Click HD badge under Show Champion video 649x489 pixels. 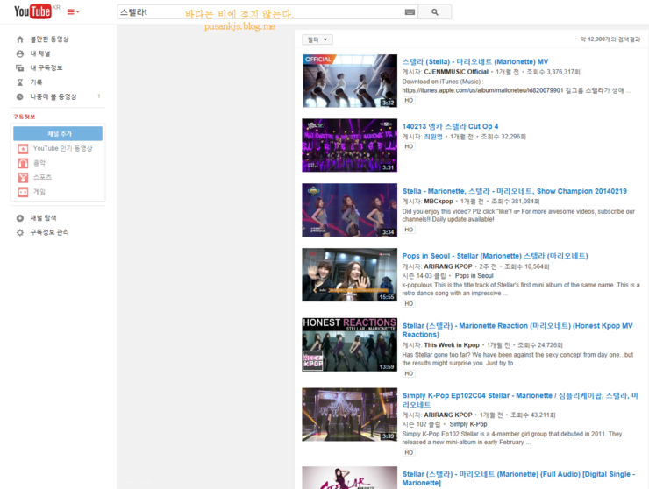(409, 230)
